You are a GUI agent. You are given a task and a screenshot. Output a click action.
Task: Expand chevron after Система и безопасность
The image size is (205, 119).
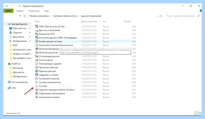(79, 16)
